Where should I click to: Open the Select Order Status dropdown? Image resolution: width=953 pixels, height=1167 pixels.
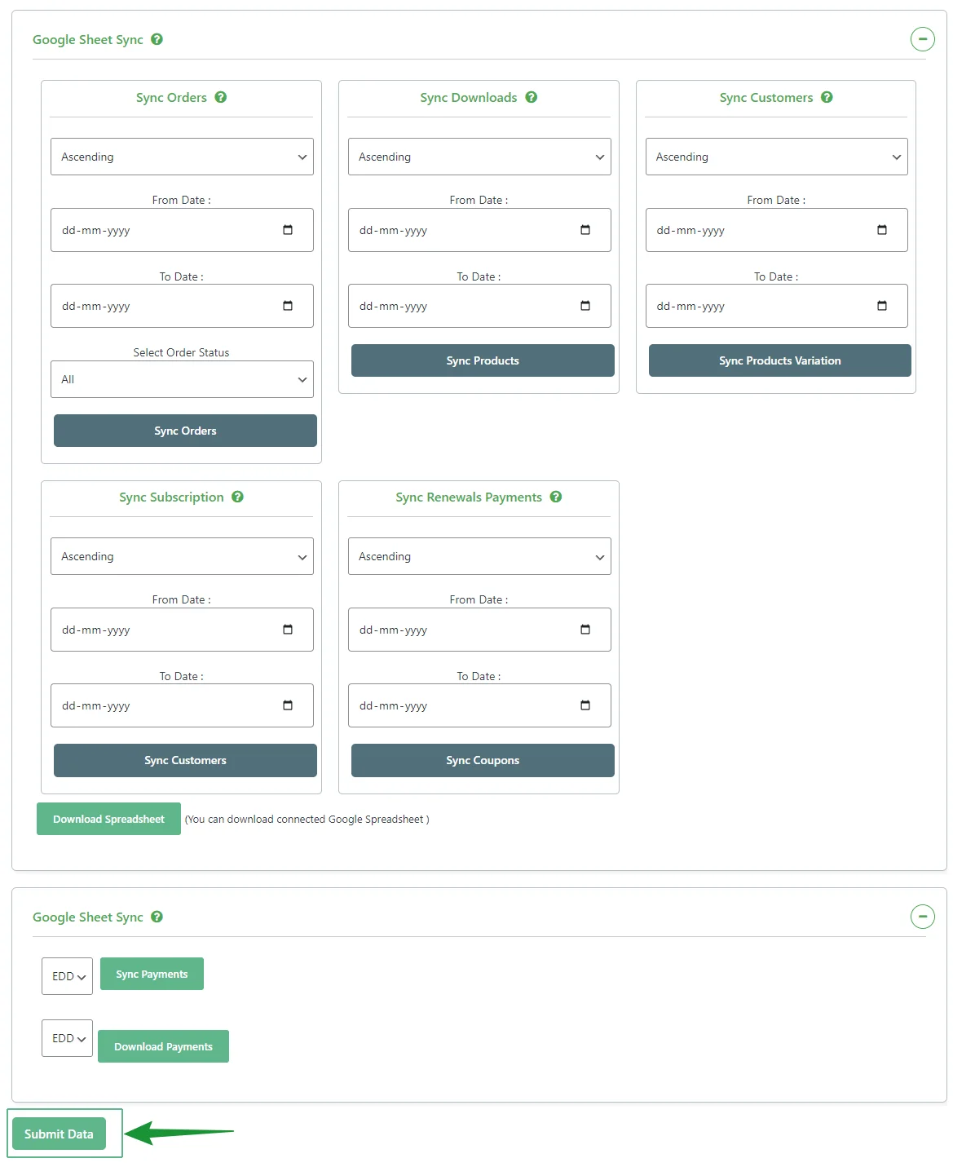pos(182,379)
